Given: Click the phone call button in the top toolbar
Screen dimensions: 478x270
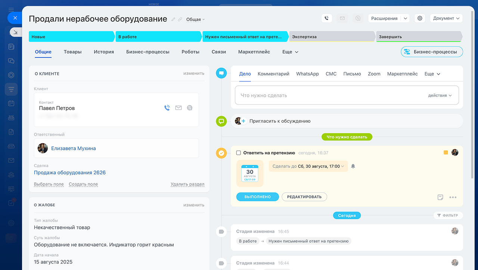Looking at the screenshot, I should tap(327, 18).
